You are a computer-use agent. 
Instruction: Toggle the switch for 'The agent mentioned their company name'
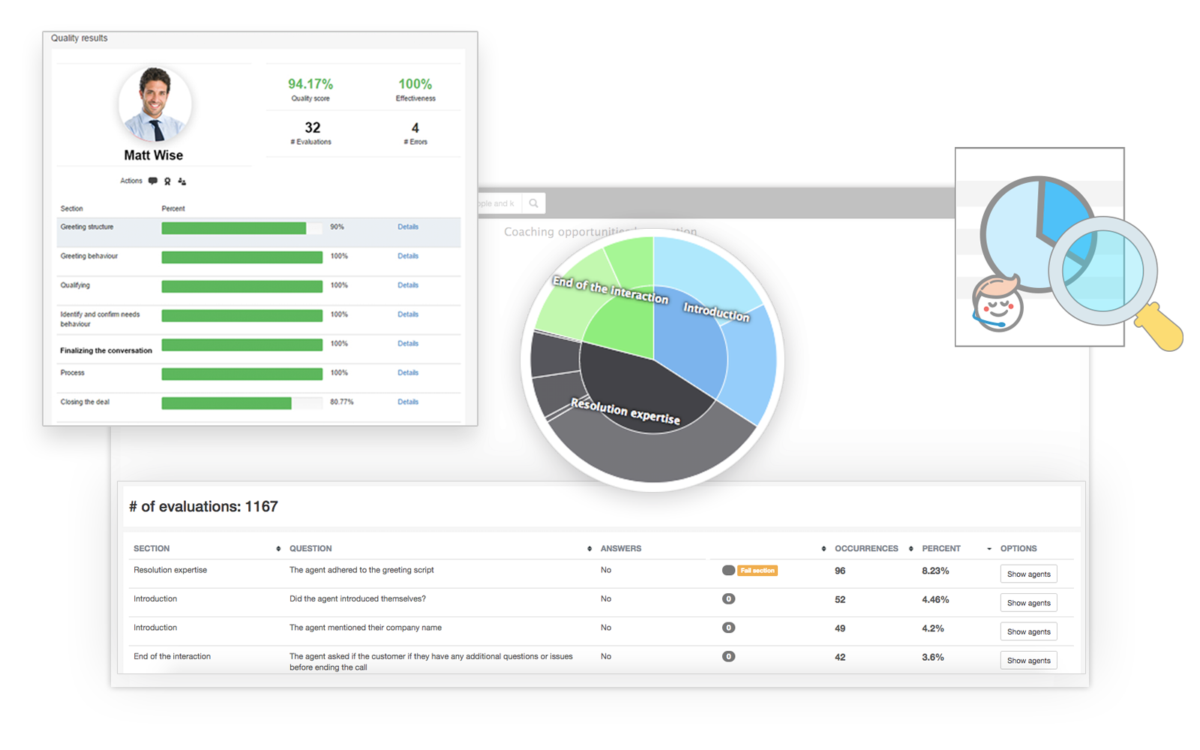tap(728, 628)
